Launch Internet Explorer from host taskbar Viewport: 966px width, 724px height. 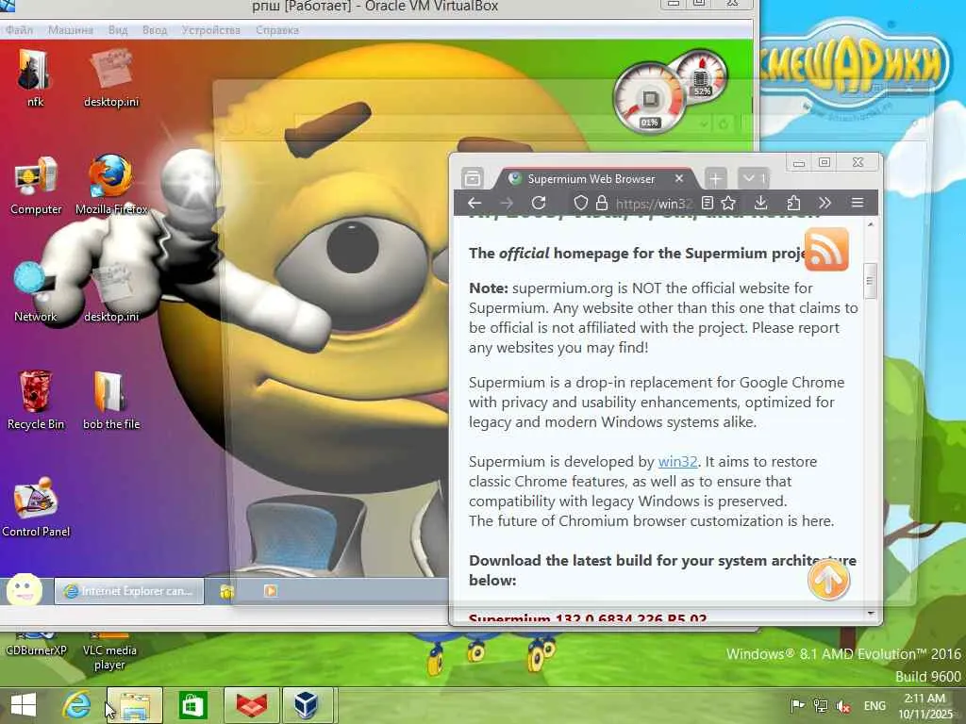tap(77, 705)
